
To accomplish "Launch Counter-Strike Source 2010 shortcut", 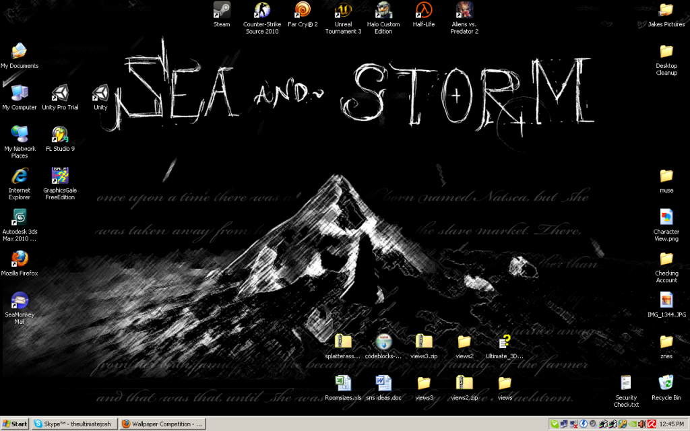I will [x=261, y=10].
